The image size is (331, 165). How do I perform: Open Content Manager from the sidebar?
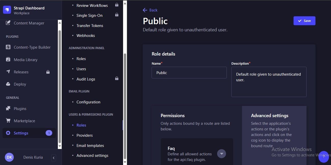click(x=29, y=23)
